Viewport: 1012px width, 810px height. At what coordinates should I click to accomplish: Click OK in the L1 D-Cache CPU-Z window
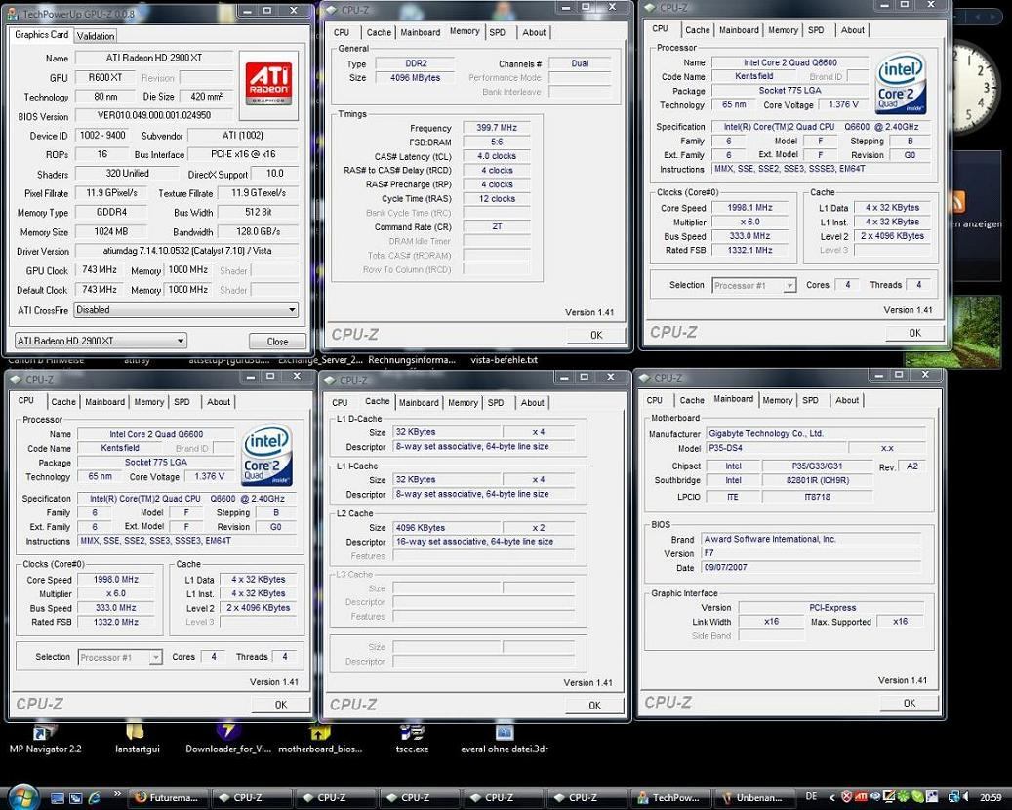pyautogui.click(x=595, y=706)
